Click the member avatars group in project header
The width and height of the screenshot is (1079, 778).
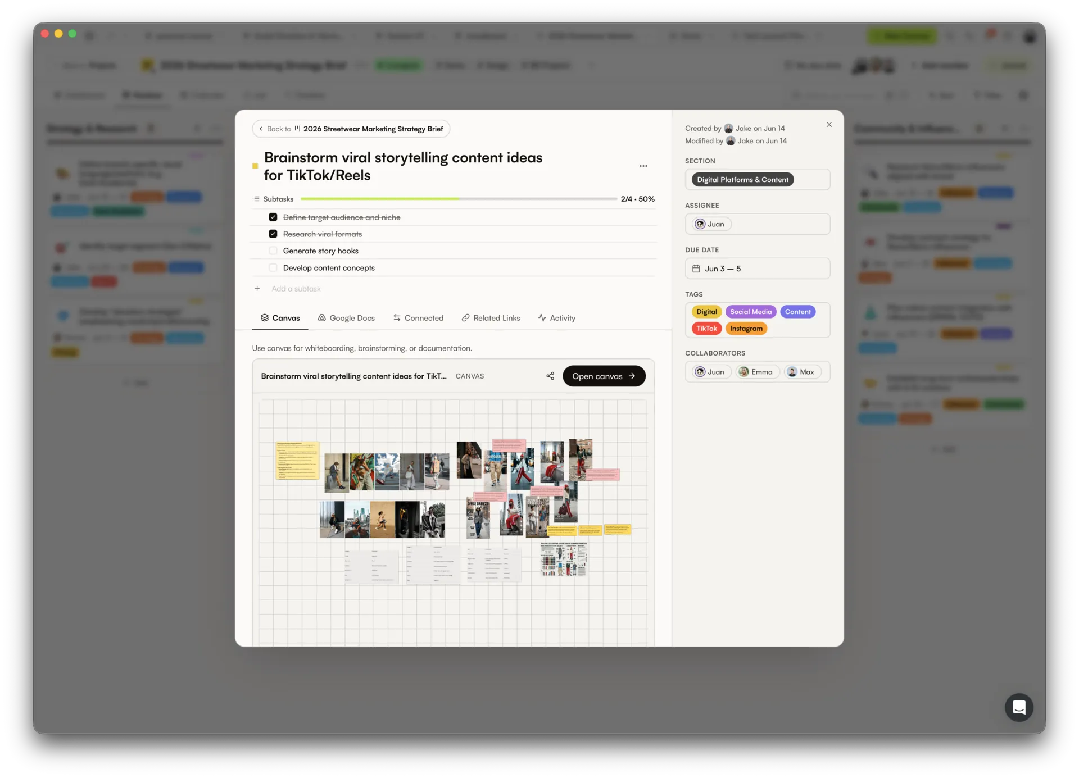pos(873,66)
